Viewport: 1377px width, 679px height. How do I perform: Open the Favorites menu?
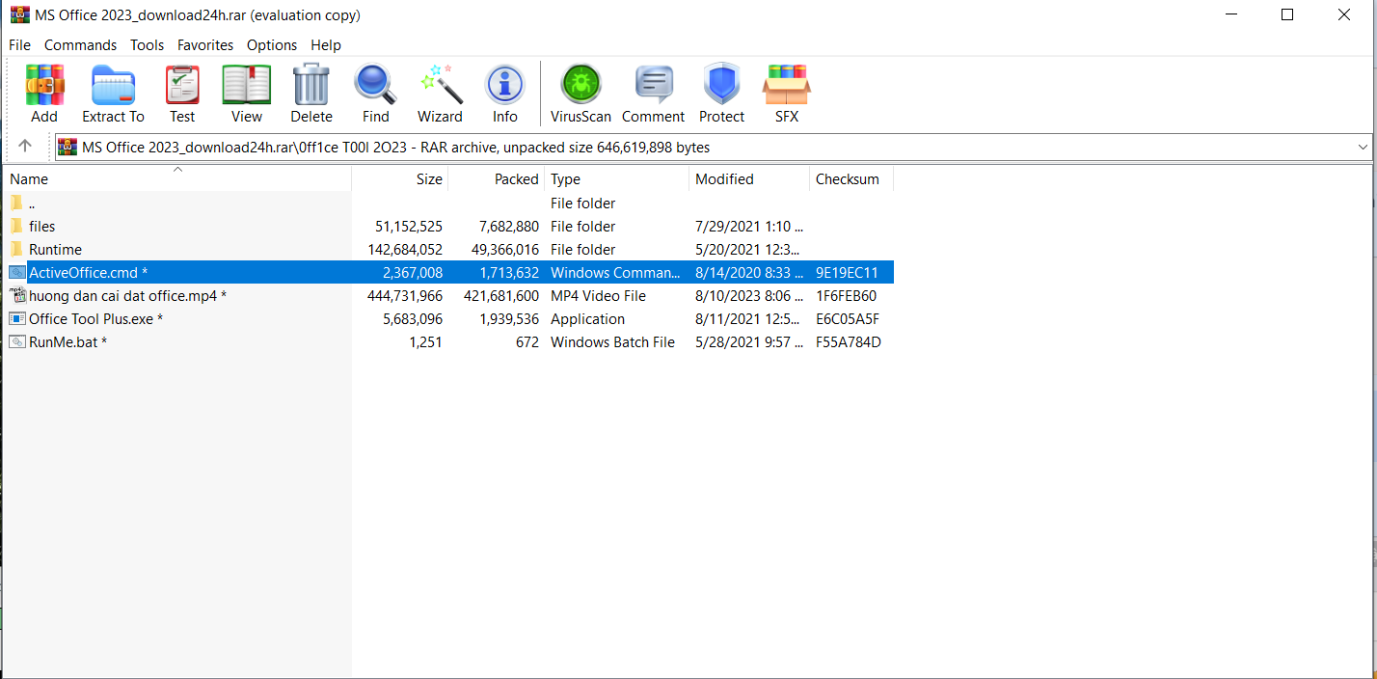click(x=205, y=45)
